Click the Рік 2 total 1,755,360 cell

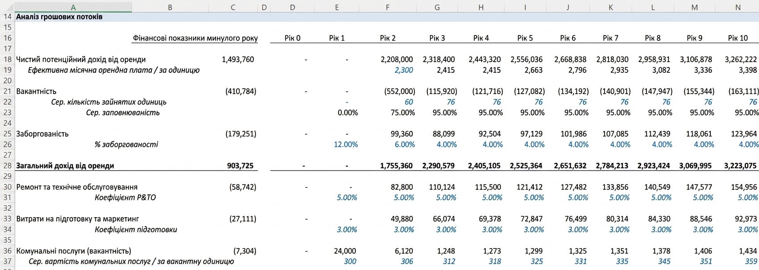coord(396,166)
